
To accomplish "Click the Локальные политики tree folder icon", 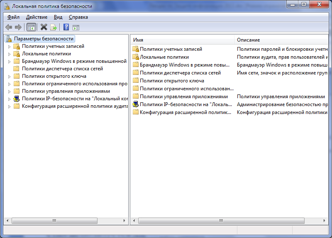I will click(17, 54).
